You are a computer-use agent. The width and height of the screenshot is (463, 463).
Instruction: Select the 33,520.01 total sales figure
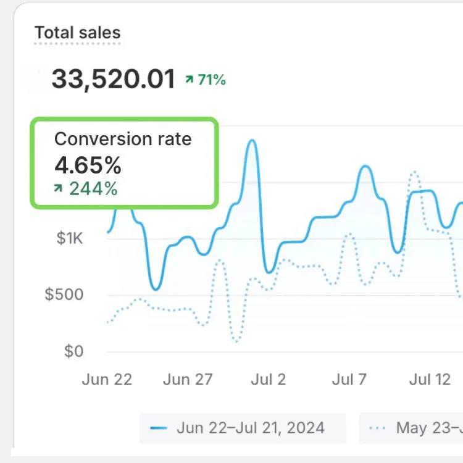pyautogui.click(x=114, y=79)
